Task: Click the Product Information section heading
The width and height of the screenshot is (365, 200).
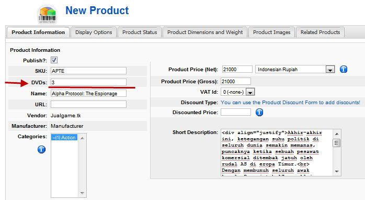Action: pyautogui.click(x=35, y=50)
